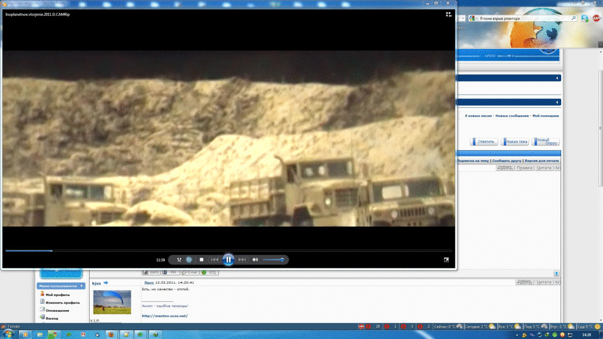Open the 'Подписка на тему' link
The height and width of the screenshot is (339, 603).
[x=473, y=161]
